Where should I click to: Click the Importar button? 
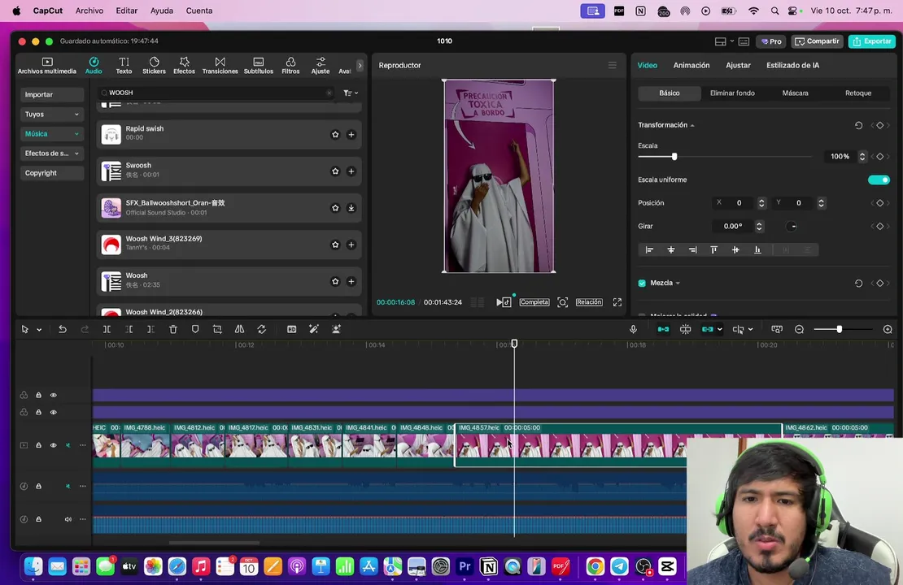click(x=51, y=94)
